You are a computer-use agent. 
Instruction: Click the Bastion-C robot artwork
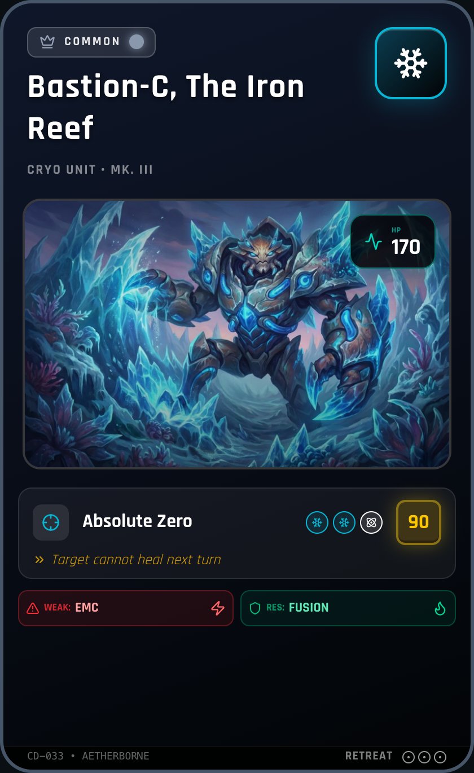pos(237,334)
